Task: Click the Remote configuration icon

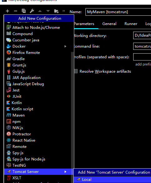Action: coord(9,146)
